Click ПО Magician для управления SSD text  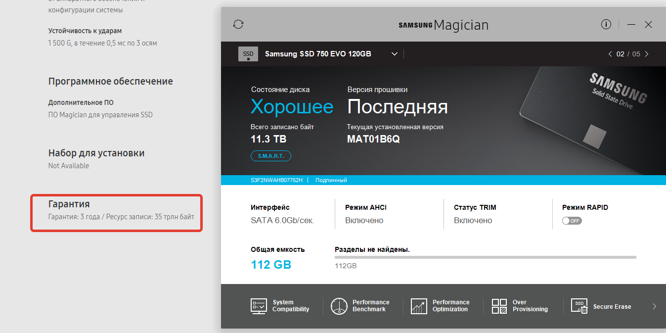(100, 115)
